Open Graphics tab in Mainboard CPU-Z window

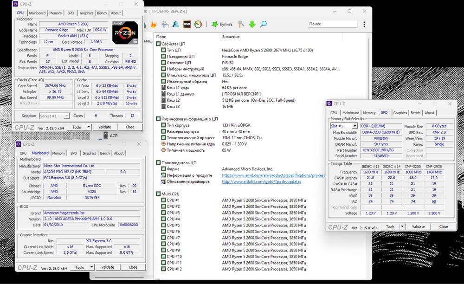tap(89, 153)
